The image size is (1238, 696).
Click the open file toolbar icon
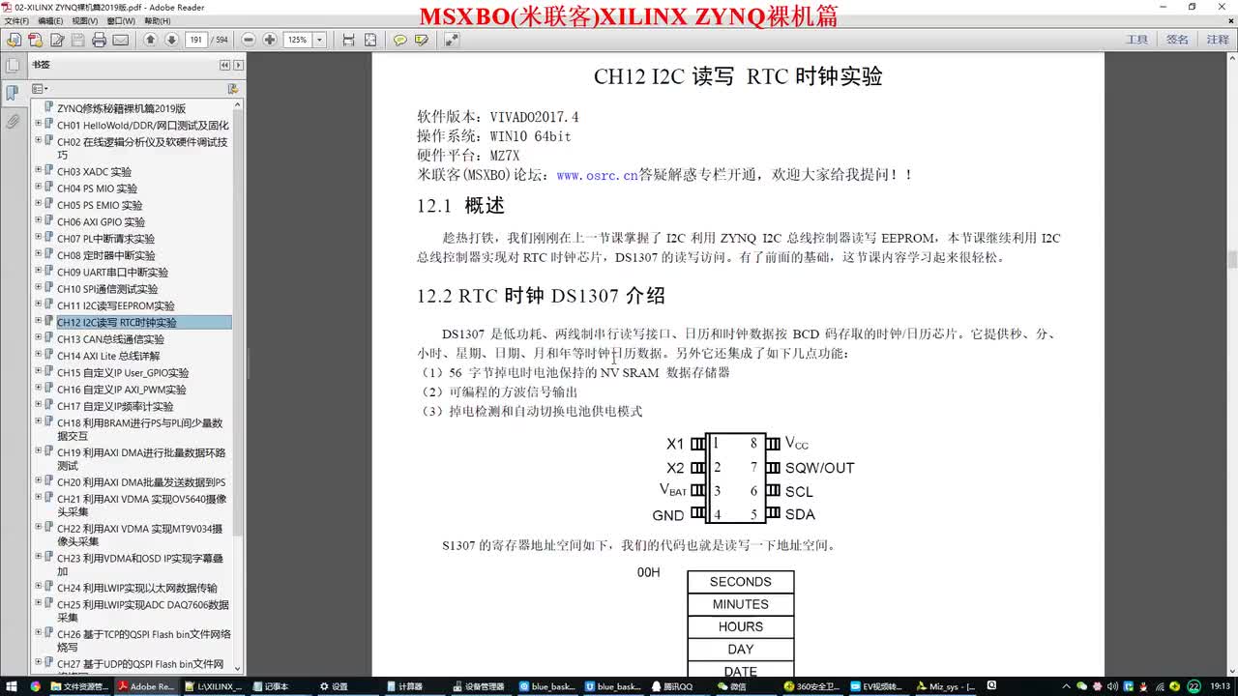(x=14, y=40)
